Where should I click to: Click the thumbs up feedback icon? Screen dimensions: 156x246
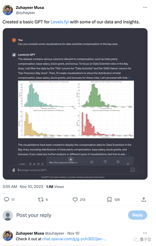click(x=92, y=162)
